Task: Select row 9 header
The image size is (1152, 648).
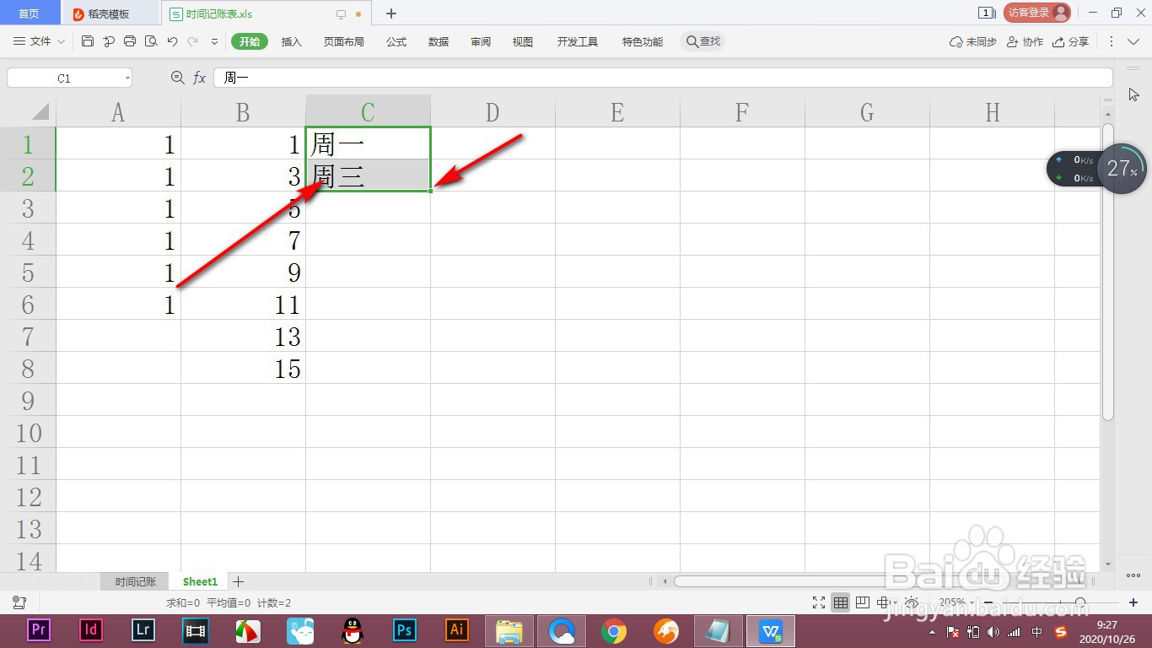Action: [28, 400]
